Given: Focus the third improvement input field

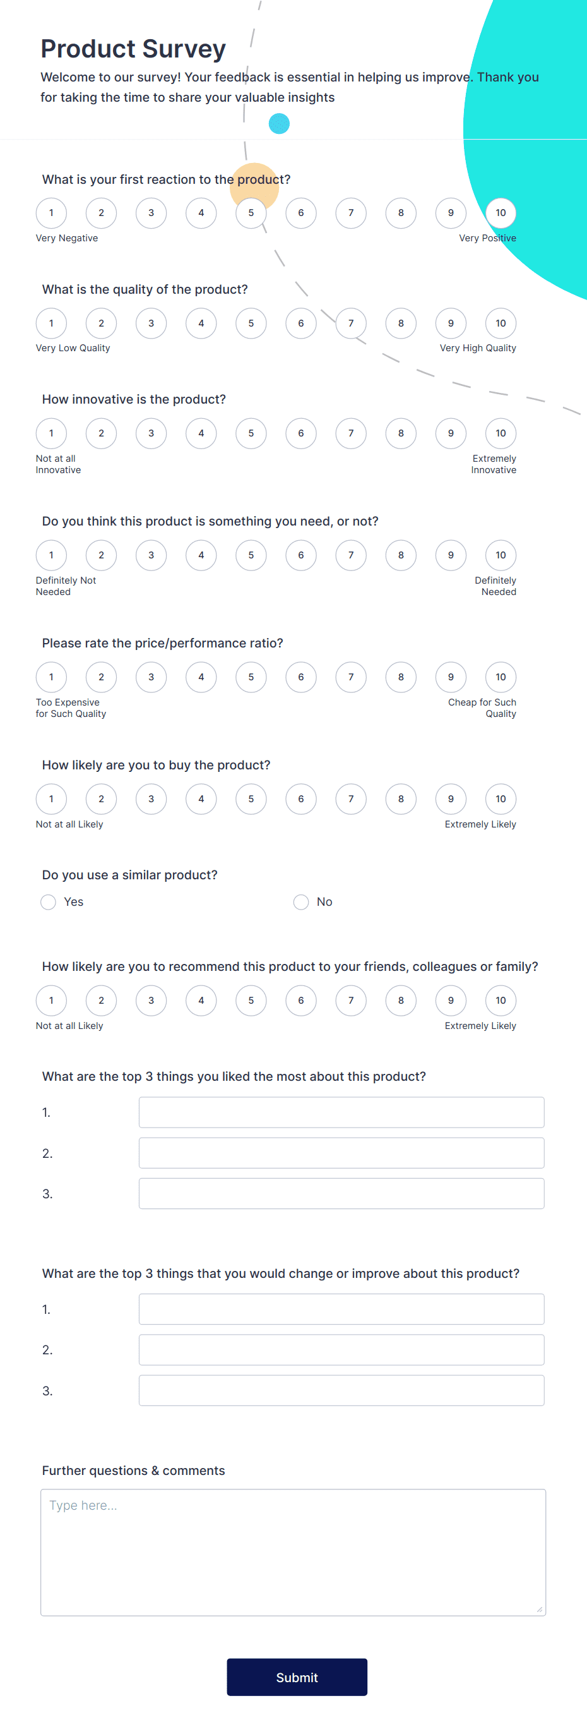Looking at the screenshot, I should [341, 1390].
